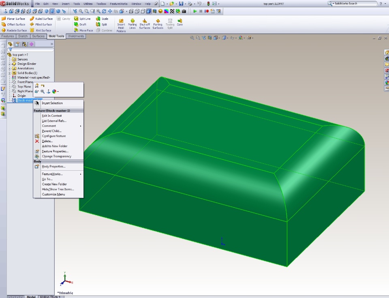The width and height of the screenshot is (389, 298).
Task: Select the Filled Surface tool
Action: click(41, 24)
